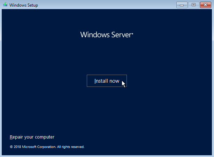Maximize the Windows Setup window
Viewport: 214px width, 157px height.
(x=193, y=5)
